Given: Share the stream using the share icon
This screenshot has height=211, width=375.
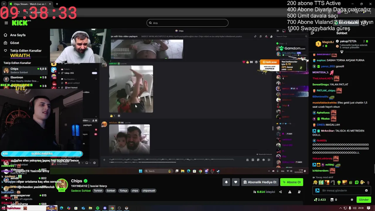Looking at the screenshot, I should coord(280,192).
